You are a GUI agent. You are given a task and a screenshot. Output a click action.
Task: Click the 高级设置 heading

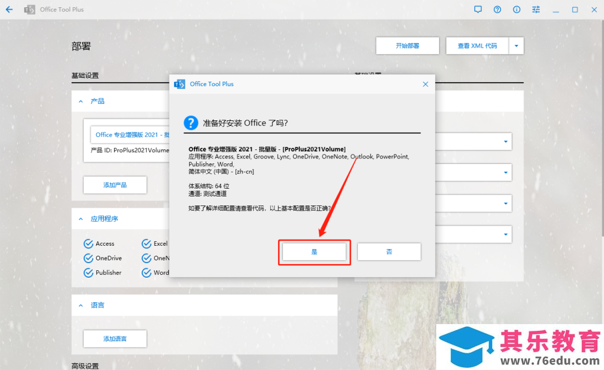(x=85, y=366)
